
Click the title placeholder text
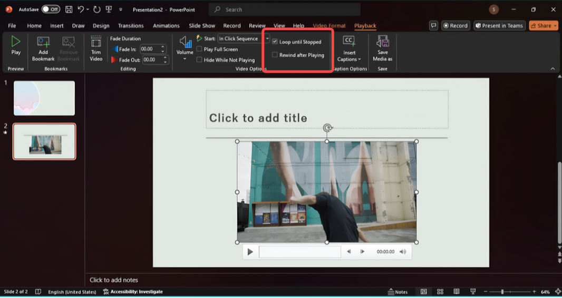pos(258,118)
